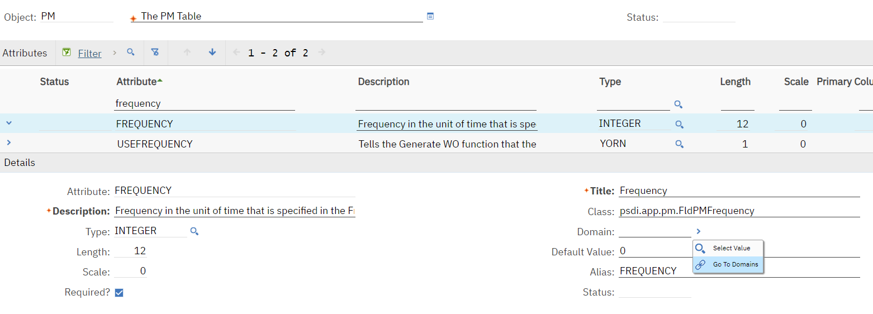Open Type lookup in the filter row
The width and height of the screenshot is (873, 314).
pyautogui.click(x=679, y=104)
